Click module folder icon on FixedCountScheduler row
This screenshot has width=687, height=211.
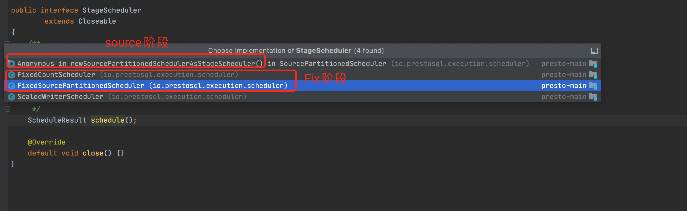(x=593, y=75)
